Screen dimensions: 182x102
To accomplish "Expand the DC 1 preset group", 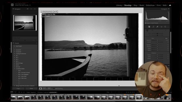I will 15,56.
